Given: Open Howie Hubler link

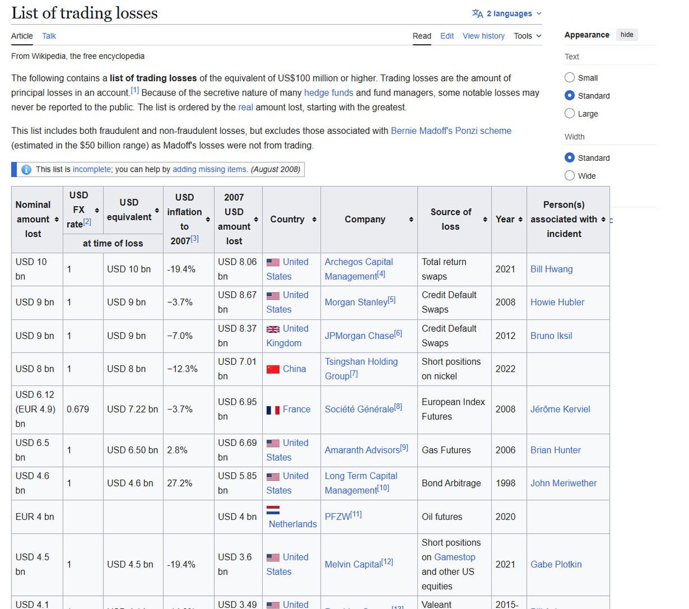Looking at the screenshot, I should 557,302.
